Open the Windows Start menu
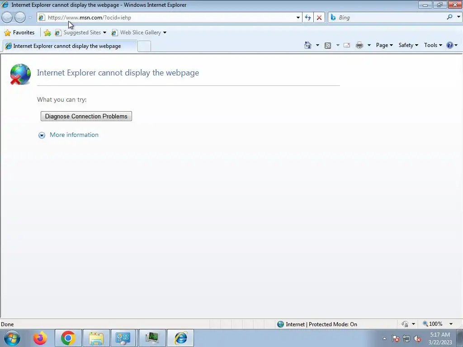The width and height of the screenshot is (463, 347). point(12,338)
